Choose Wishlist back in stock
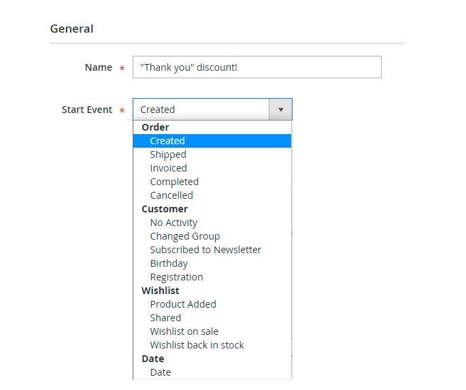 pyautogui.click(x=212, y=345)
